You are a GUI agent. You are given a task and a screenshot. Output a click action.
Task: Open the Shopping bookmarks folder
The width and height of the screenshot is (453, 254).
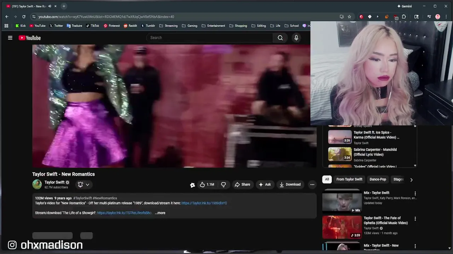(238, 26)
